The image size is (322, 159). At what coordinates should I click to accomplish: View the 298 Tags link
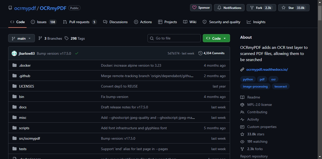point(75,38)
